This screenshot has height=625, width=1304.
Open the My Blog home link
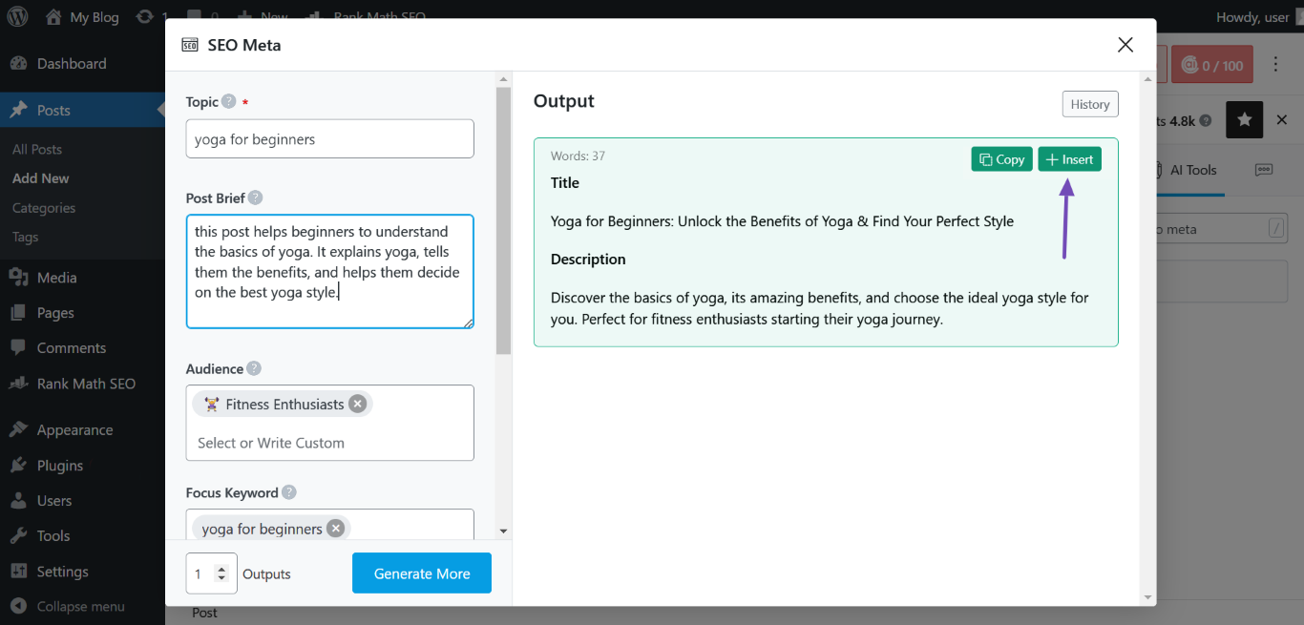pos(82,17)
